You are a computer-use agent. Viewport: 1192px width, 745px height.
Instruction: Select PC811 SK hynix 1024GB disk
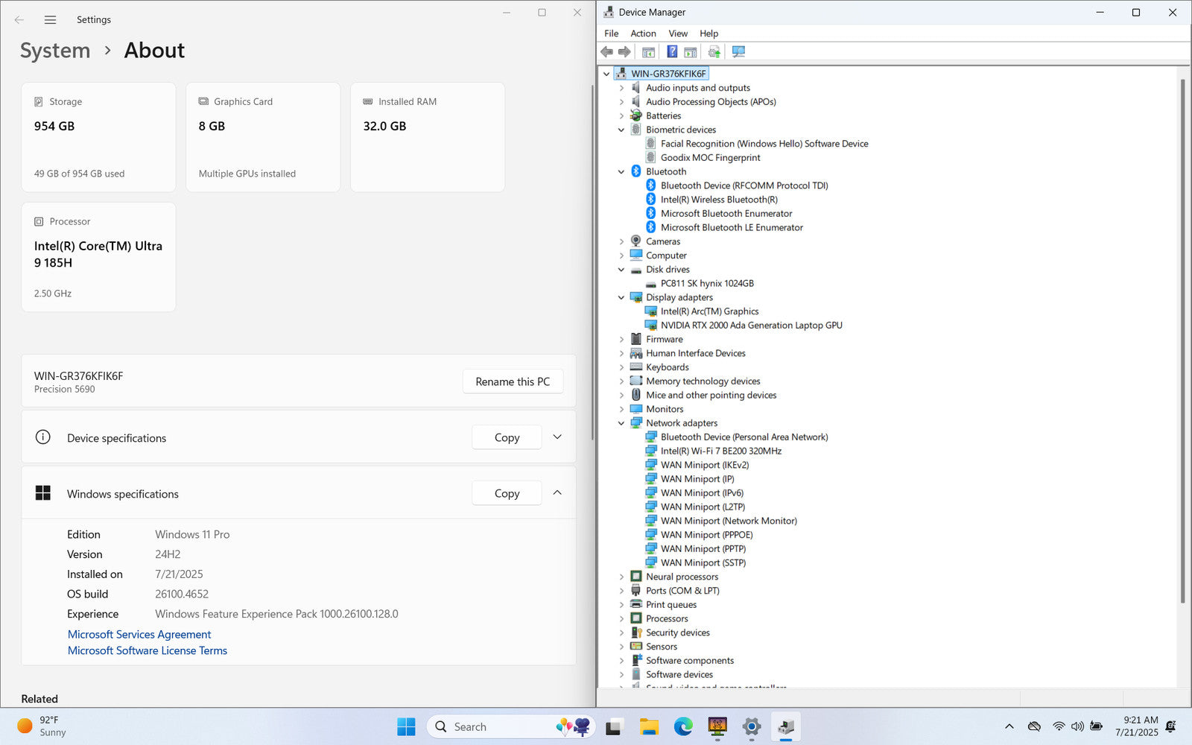click(x=707, y=284)
